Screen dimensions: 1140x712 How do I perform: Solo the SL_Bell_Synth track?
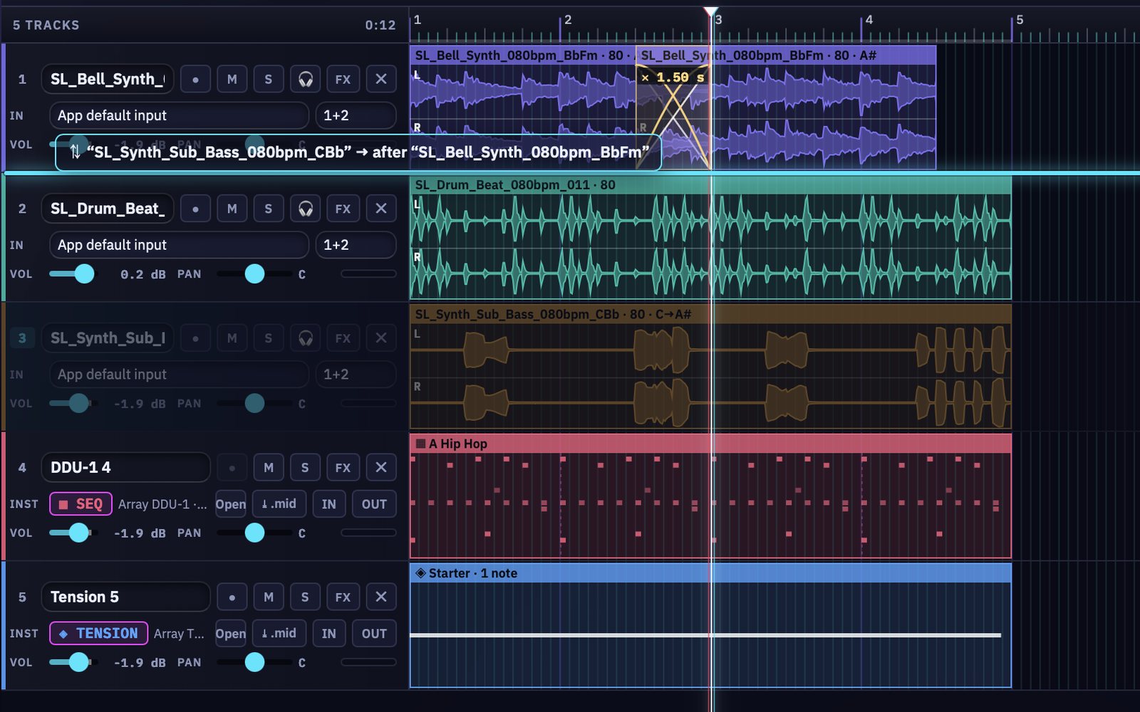click(268, 79)
